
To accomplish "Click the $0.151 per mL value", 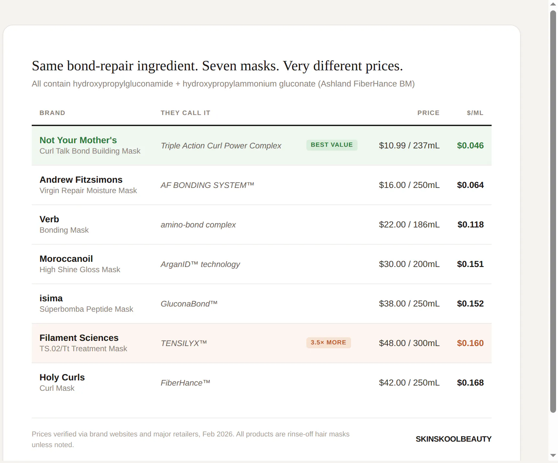I will pos(470,264).
